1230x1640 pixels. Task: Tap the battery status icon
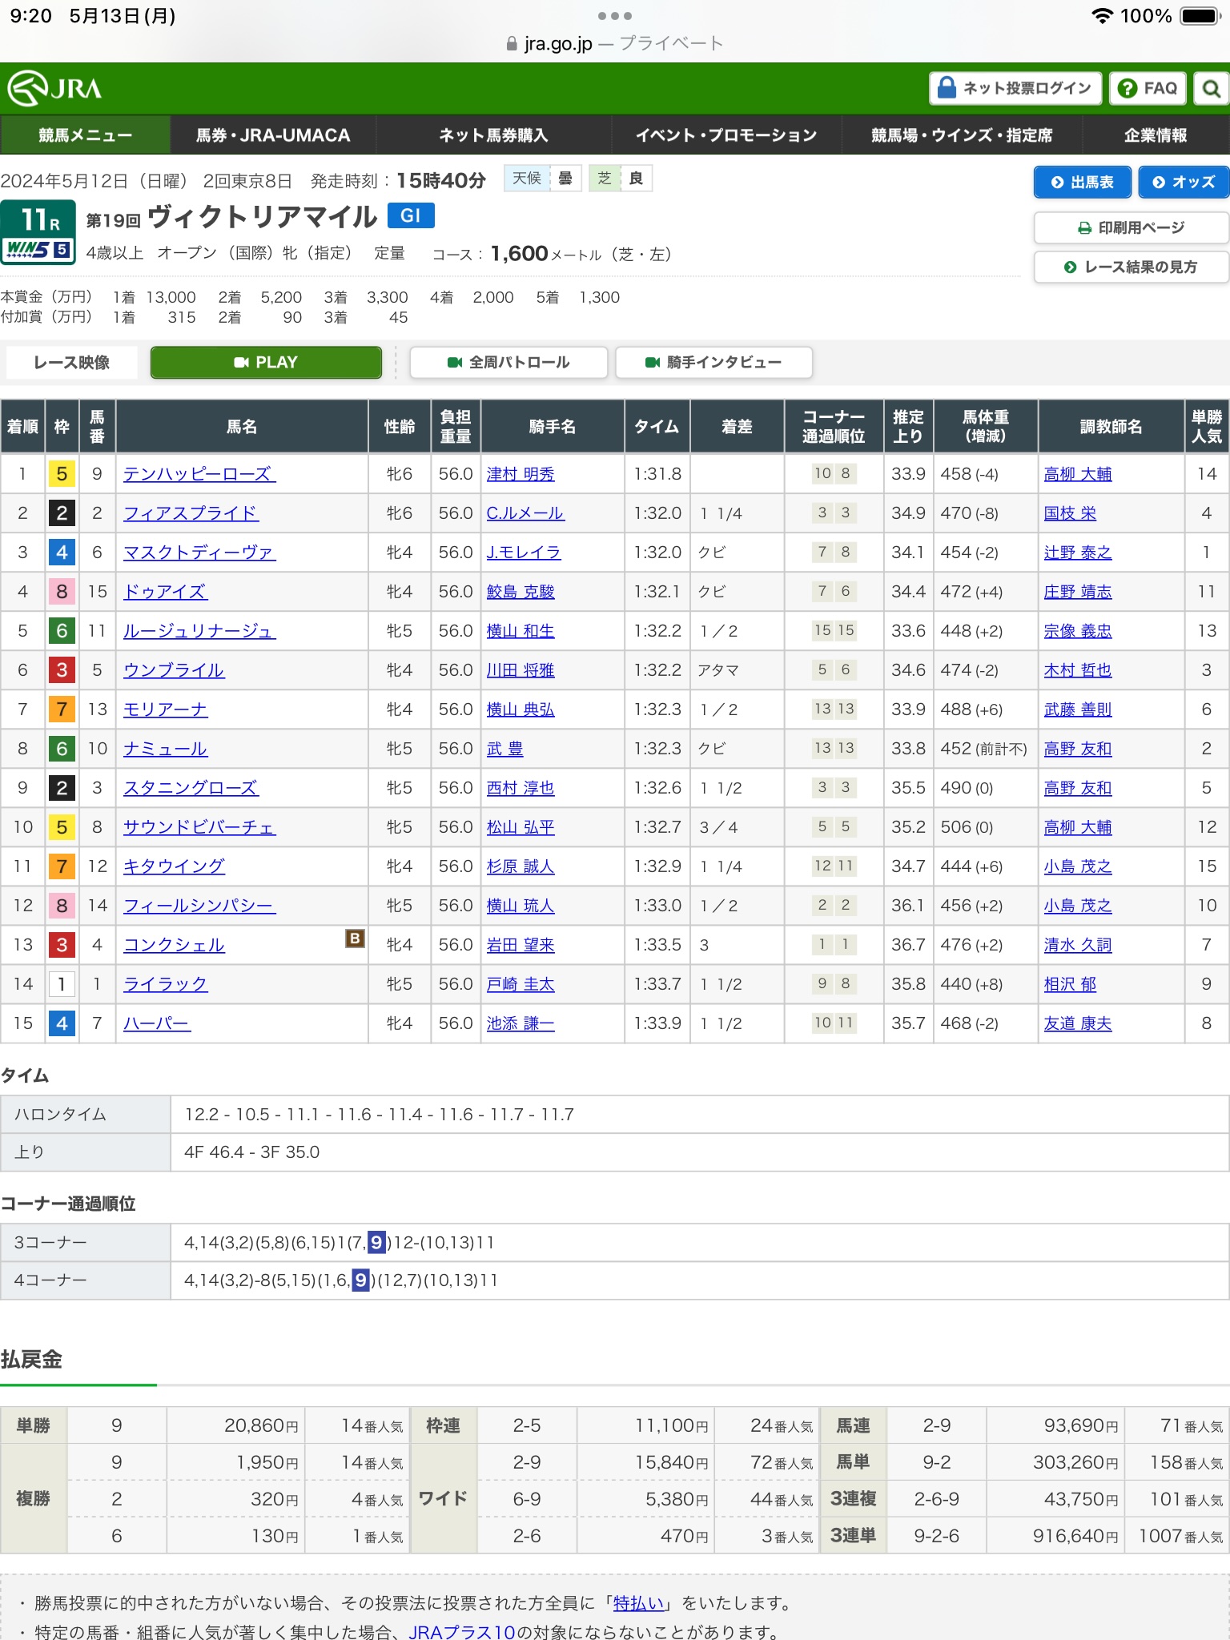pyautogui.click(x=1200, y=16)
